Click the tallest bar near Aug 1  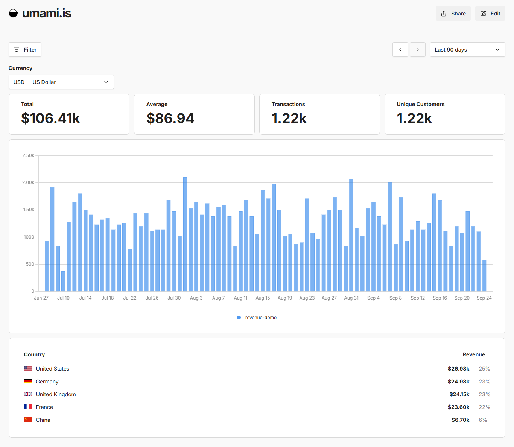[185, 234]
